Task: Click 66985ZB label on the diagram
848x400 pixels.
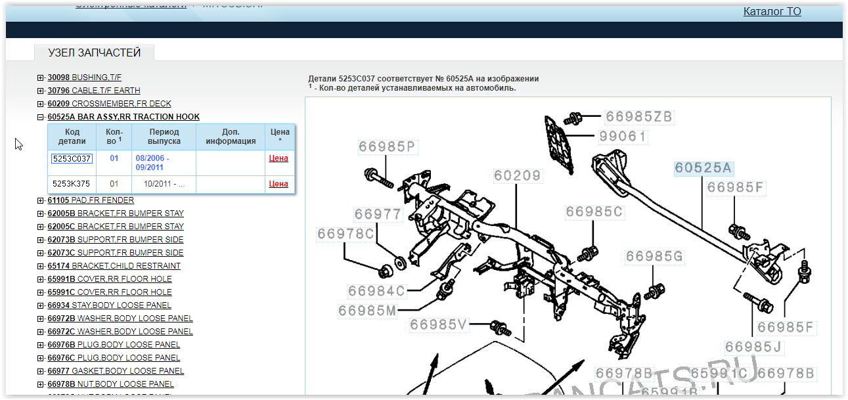Action: pyautogui.click(x=638, y=117)
